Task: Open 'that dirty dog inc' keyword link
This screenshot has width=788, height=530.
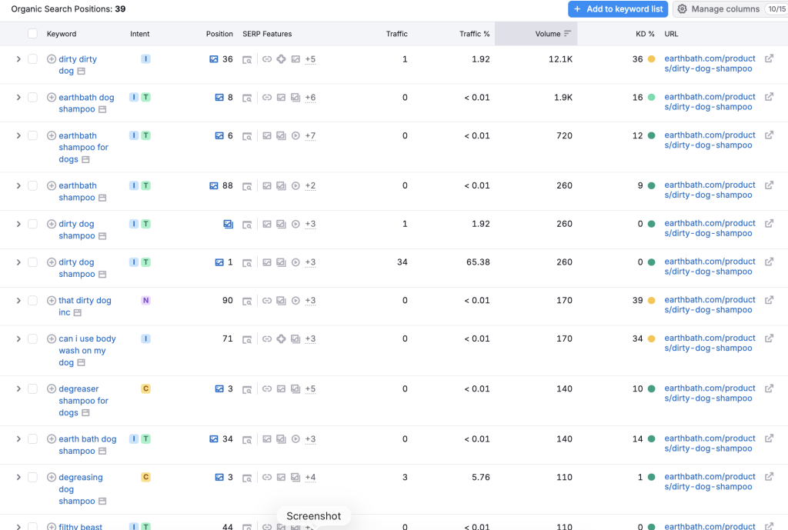Action: (85, 301)
